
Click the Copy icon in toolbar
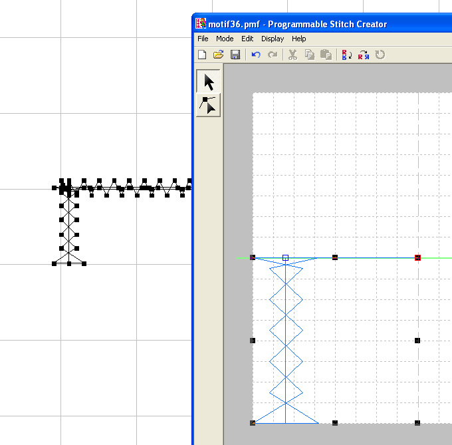point(309,55)
